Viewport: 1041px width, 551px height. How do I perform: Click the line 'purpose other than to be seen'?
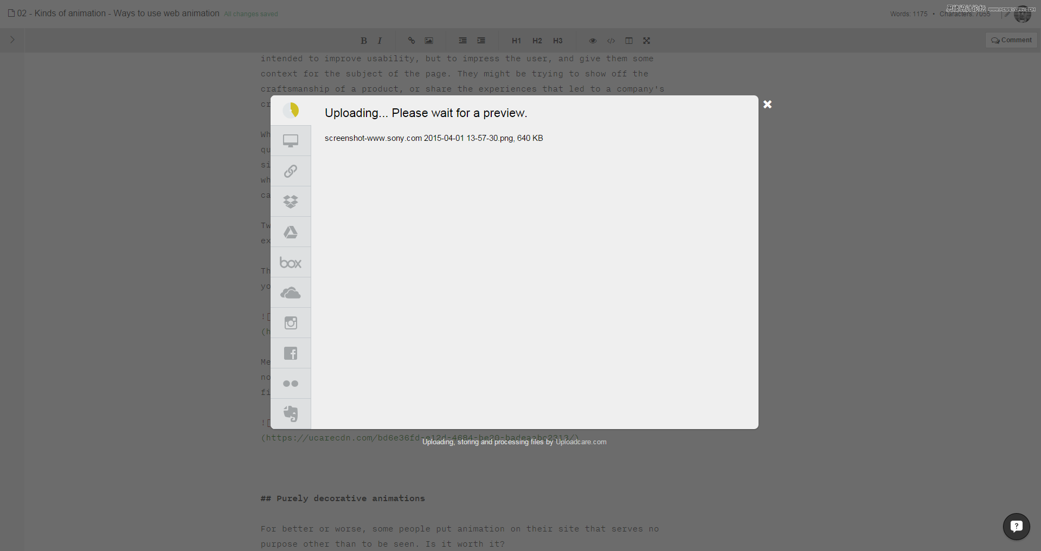(383, 544)
